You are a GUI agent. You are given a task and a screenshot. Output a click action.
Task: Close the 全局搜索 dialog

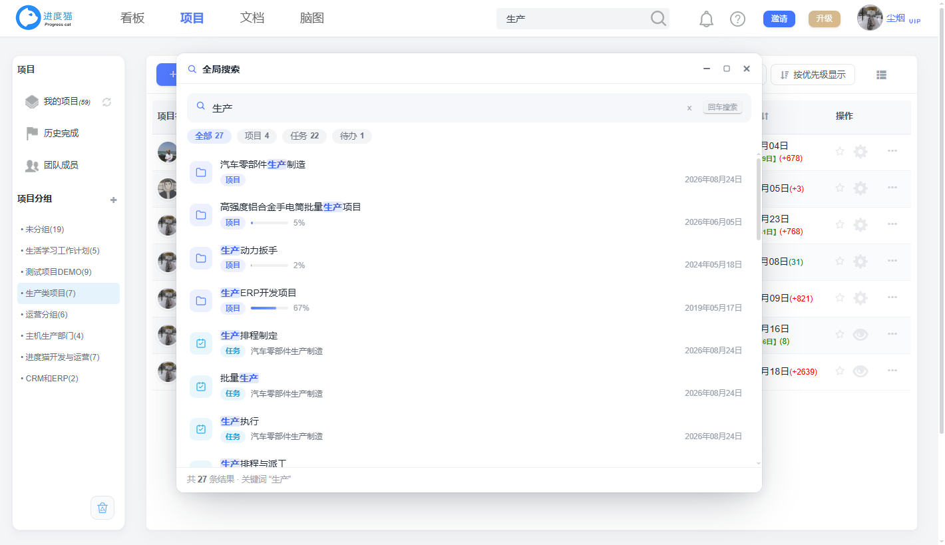[x=747, y=69]
